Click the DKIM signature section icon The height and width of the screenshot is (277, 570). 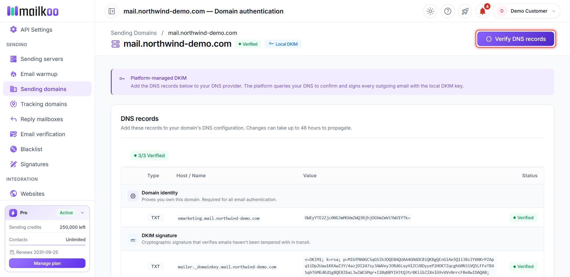click(x=133, y=240)
